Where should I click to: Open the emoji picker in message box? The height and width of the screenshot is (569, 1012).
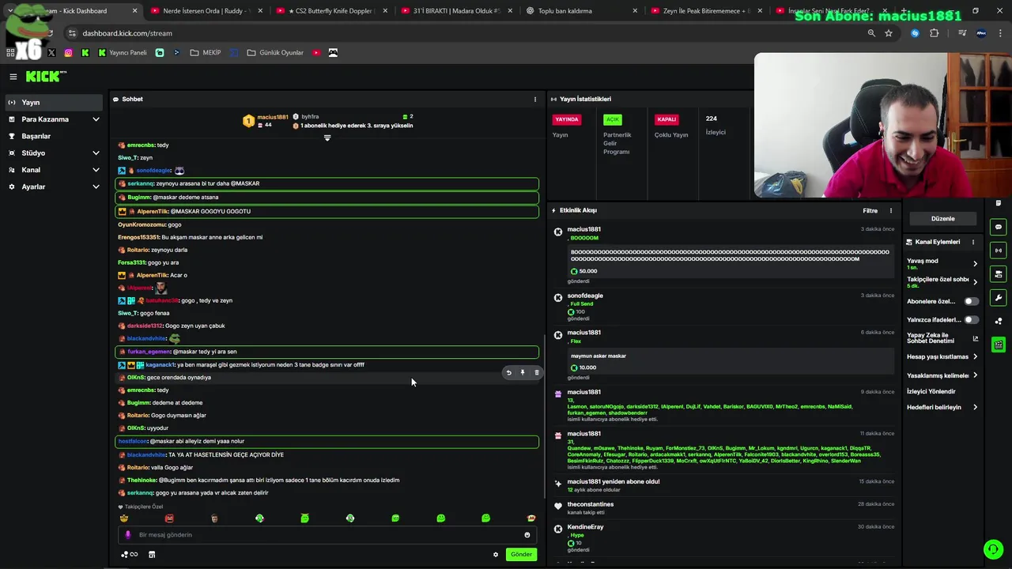[527, 535]
